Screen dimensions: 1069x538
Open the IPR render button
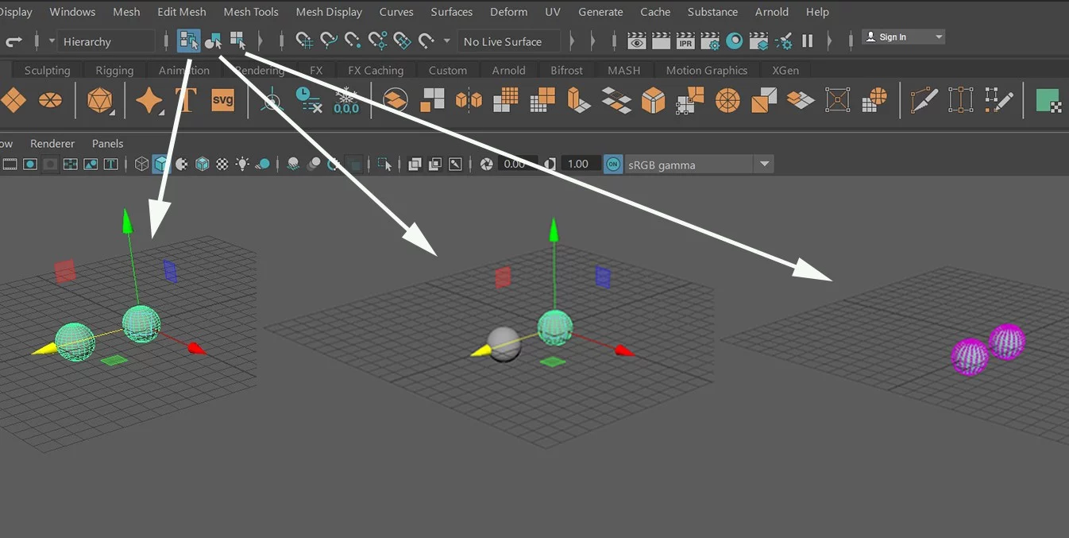(685, 41)
